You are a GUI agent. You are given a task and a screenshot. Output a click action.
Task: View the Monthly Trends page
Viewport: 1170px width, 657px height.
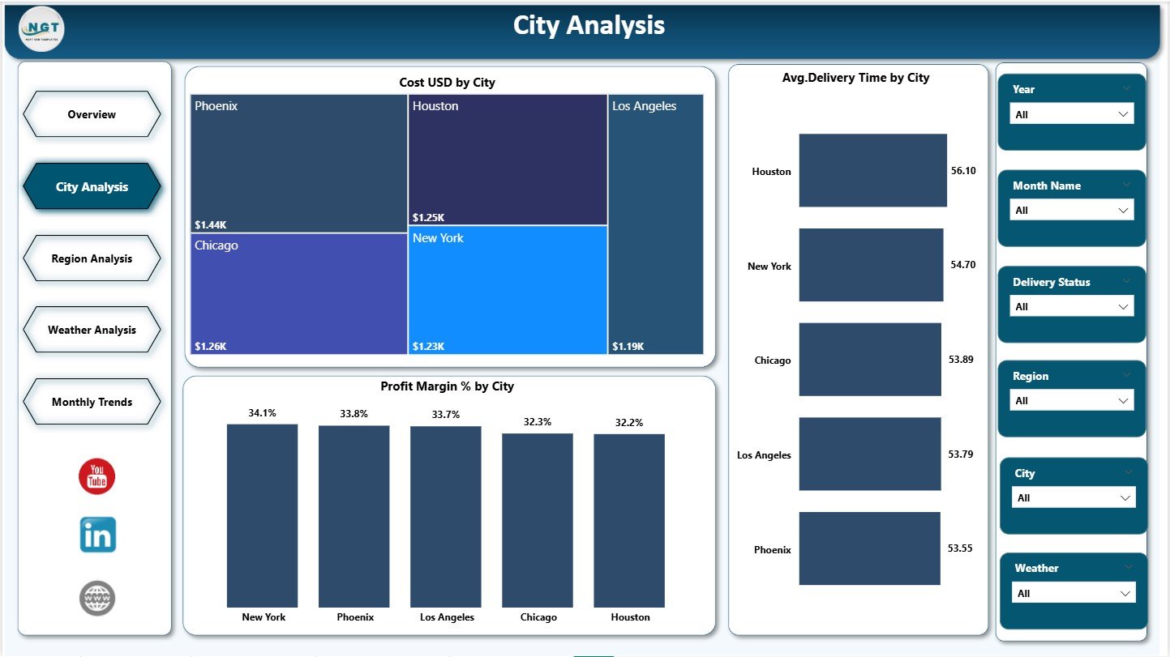(92, 402)
